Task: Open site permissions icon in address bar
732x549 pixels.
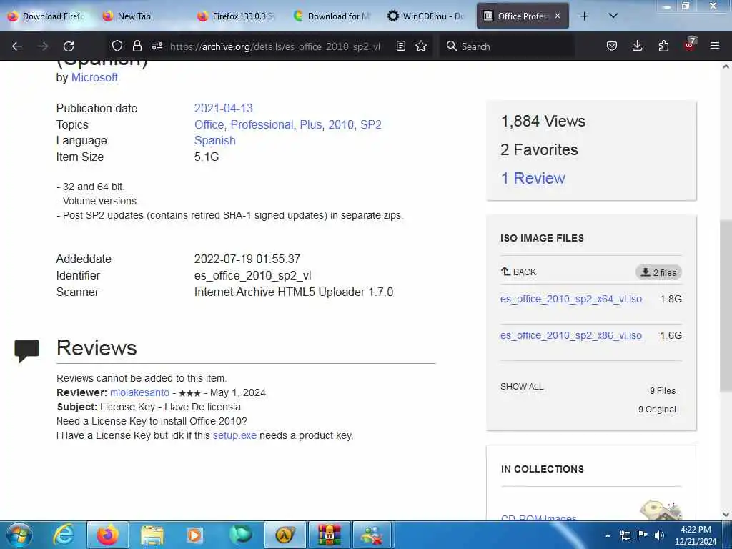Action: click(x=157, y=46)
